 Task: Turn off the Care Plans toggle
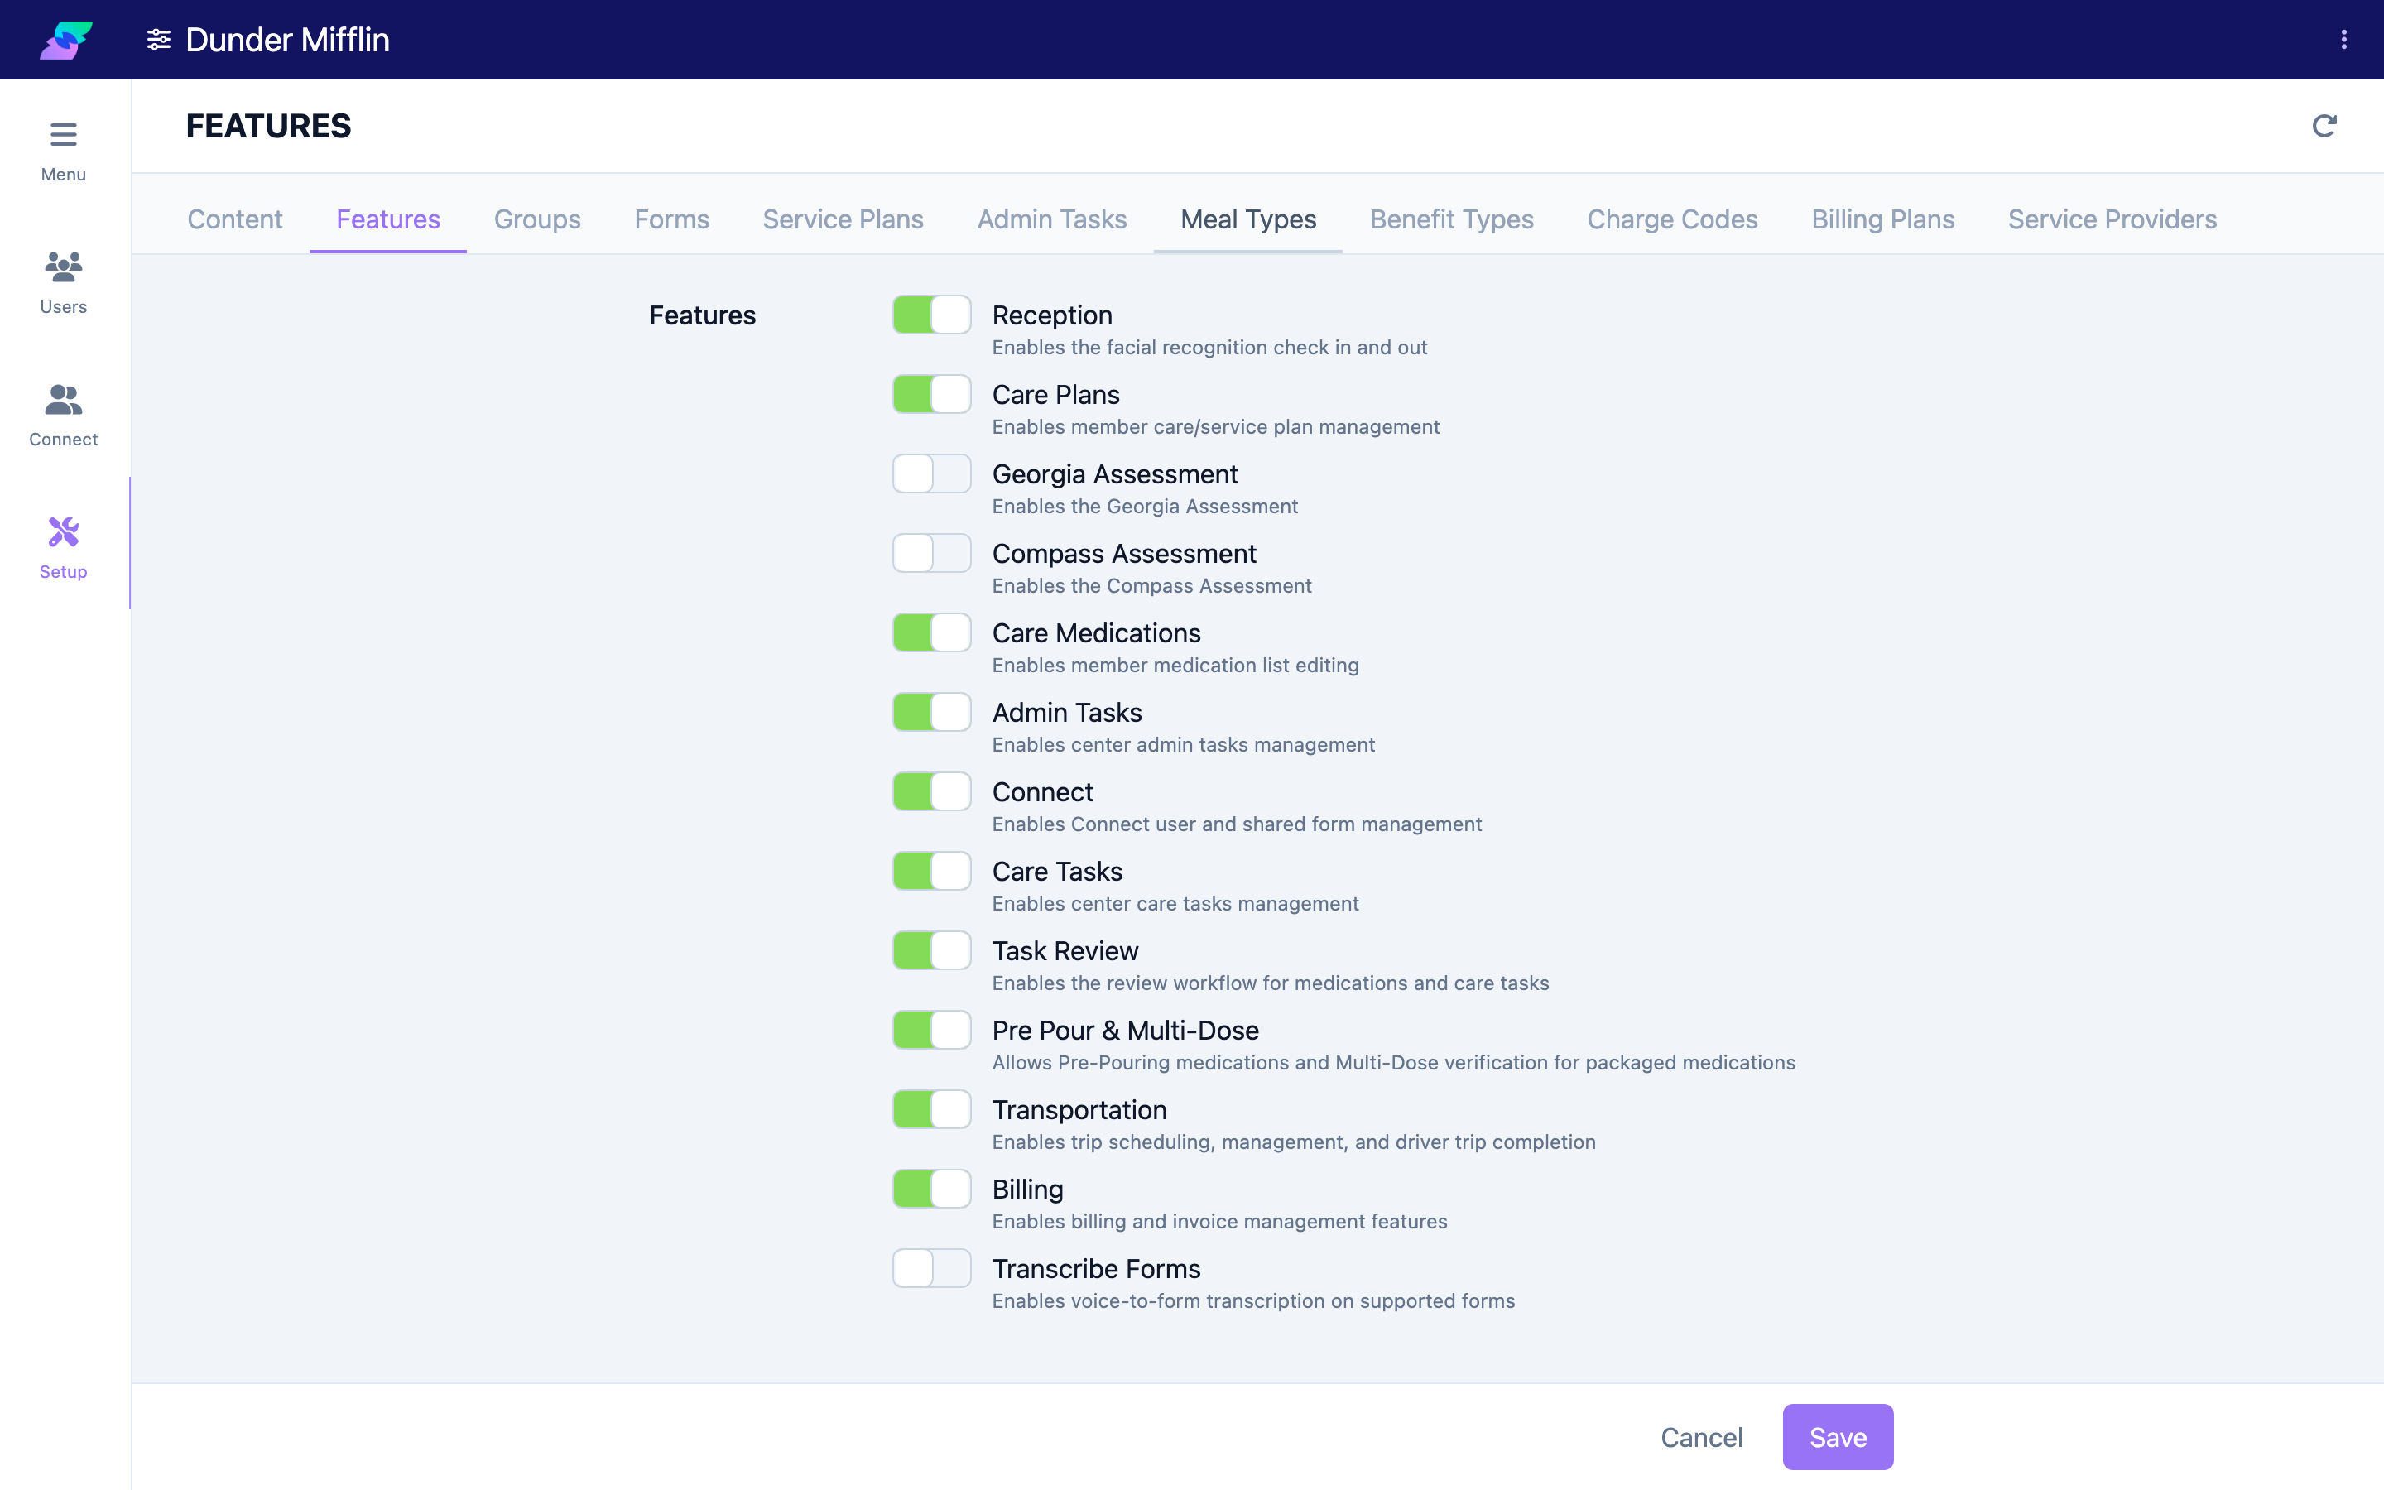point(932,394)
